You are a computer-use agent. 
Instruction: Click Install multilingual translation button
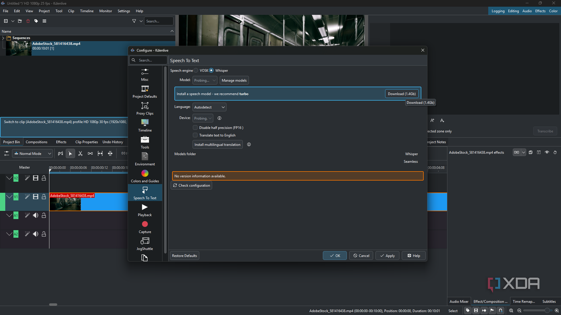tap(218, 145)
